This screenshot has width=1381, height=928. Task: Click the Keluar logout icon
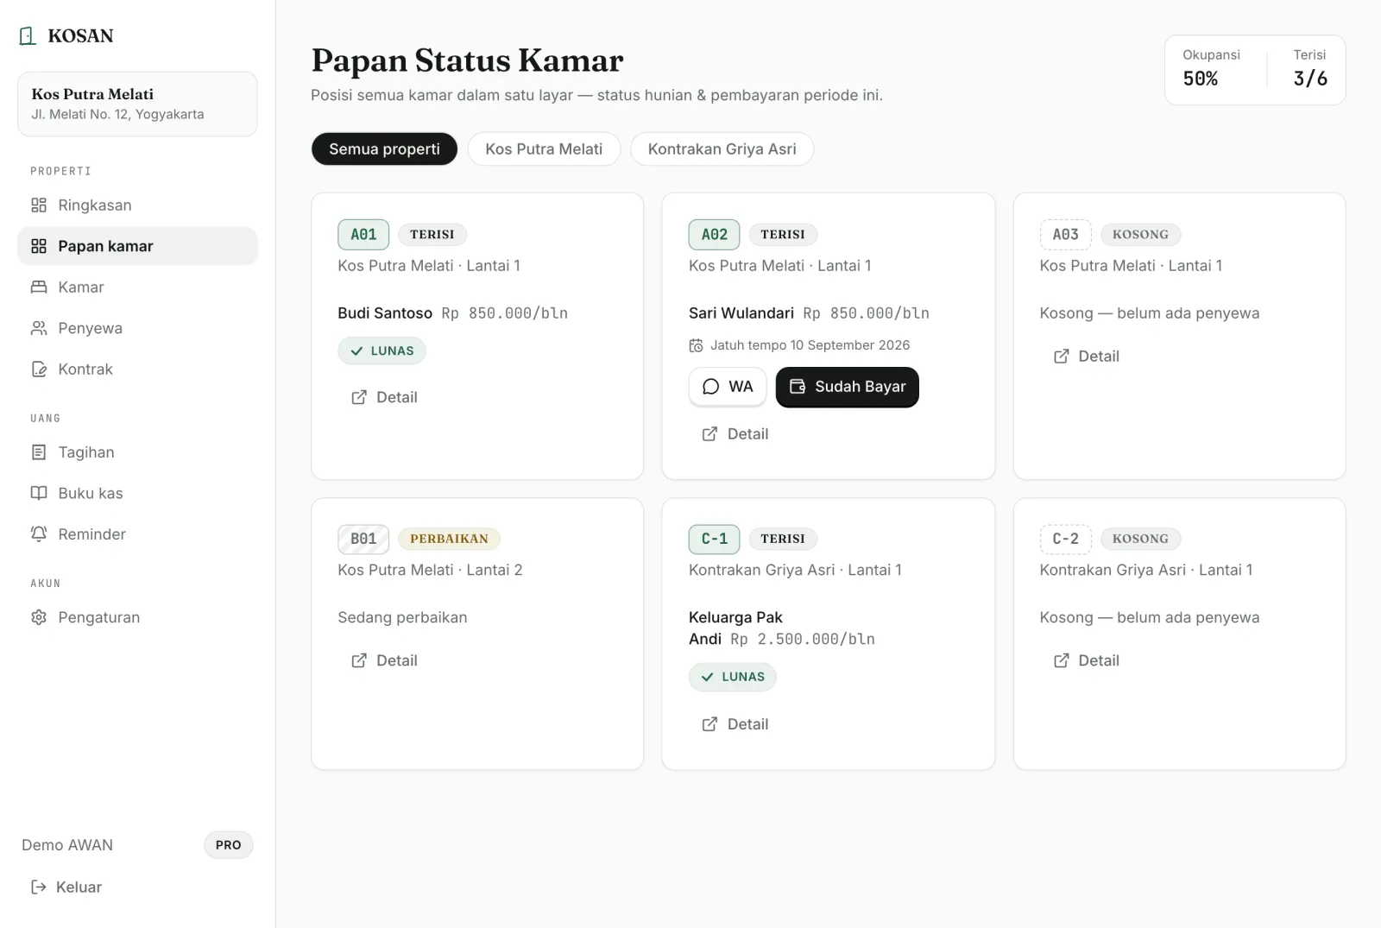(x=38, y=887)
